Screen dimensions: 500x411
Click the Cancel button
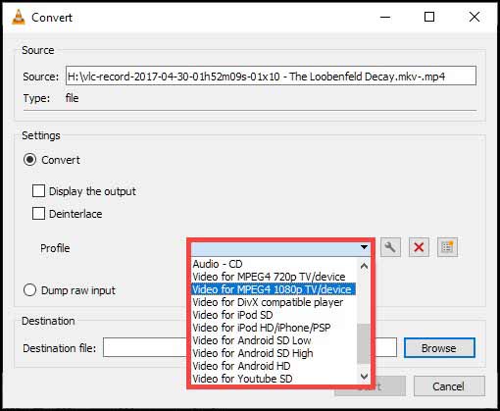click(449, 386)
